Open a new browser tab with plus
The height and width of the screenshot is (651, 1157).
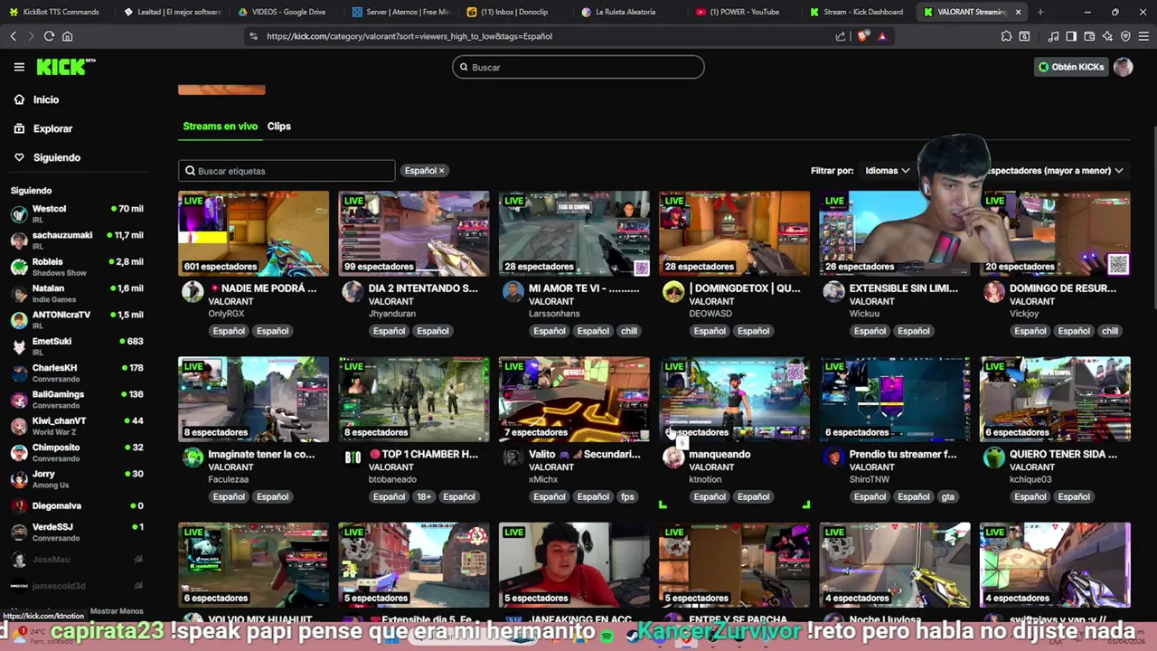pos(1040,12)
